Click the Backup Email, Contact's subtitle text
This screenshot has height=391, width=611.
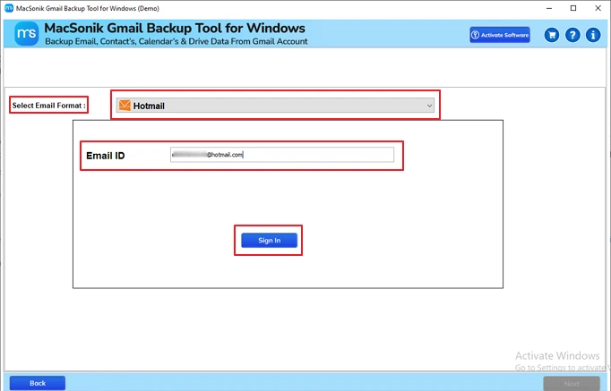[176, 41]
